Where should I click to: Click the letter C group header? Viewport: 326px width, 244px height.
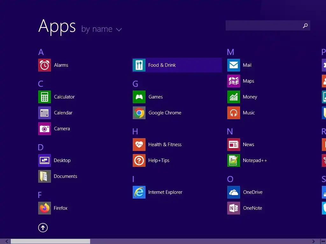click(x=41, y=84)
